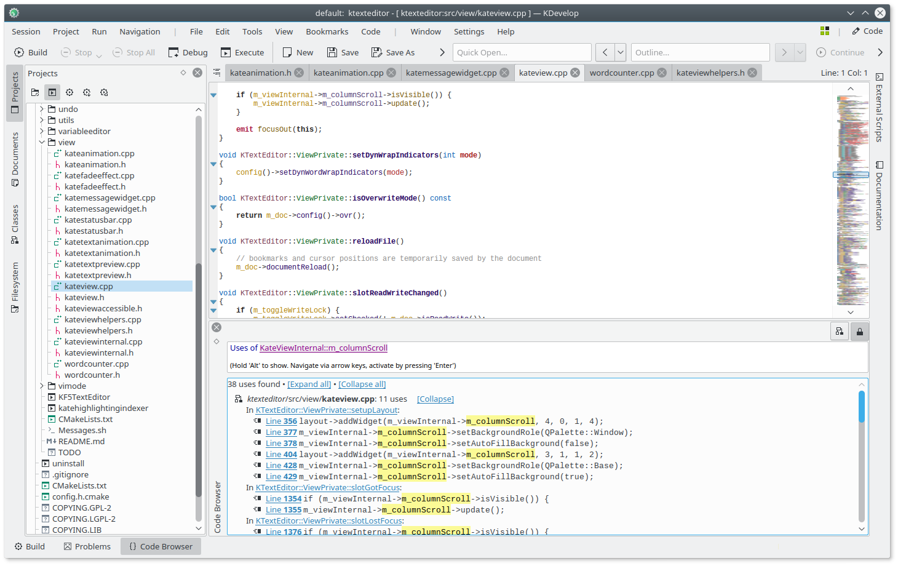Create a New file from toolbar

tap(298, 52)
